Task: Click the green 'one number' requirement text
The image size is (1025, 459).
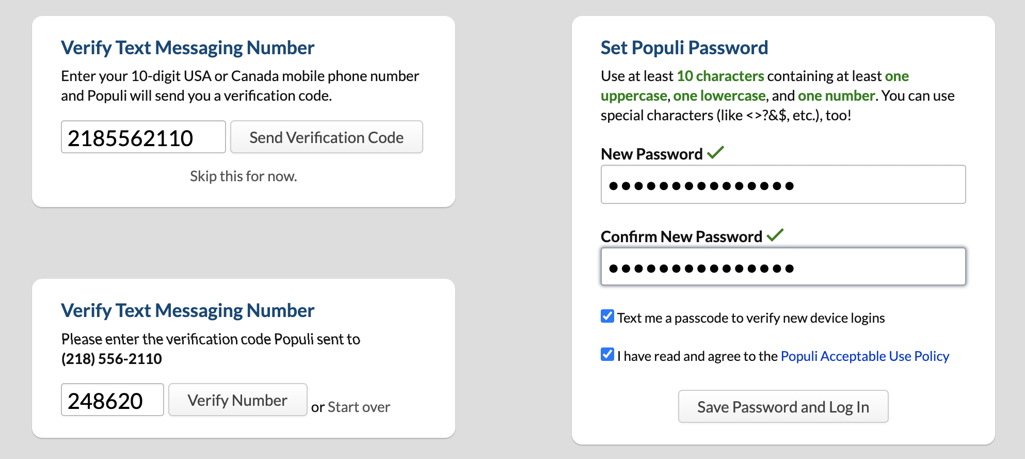Action: click(836, 96)
